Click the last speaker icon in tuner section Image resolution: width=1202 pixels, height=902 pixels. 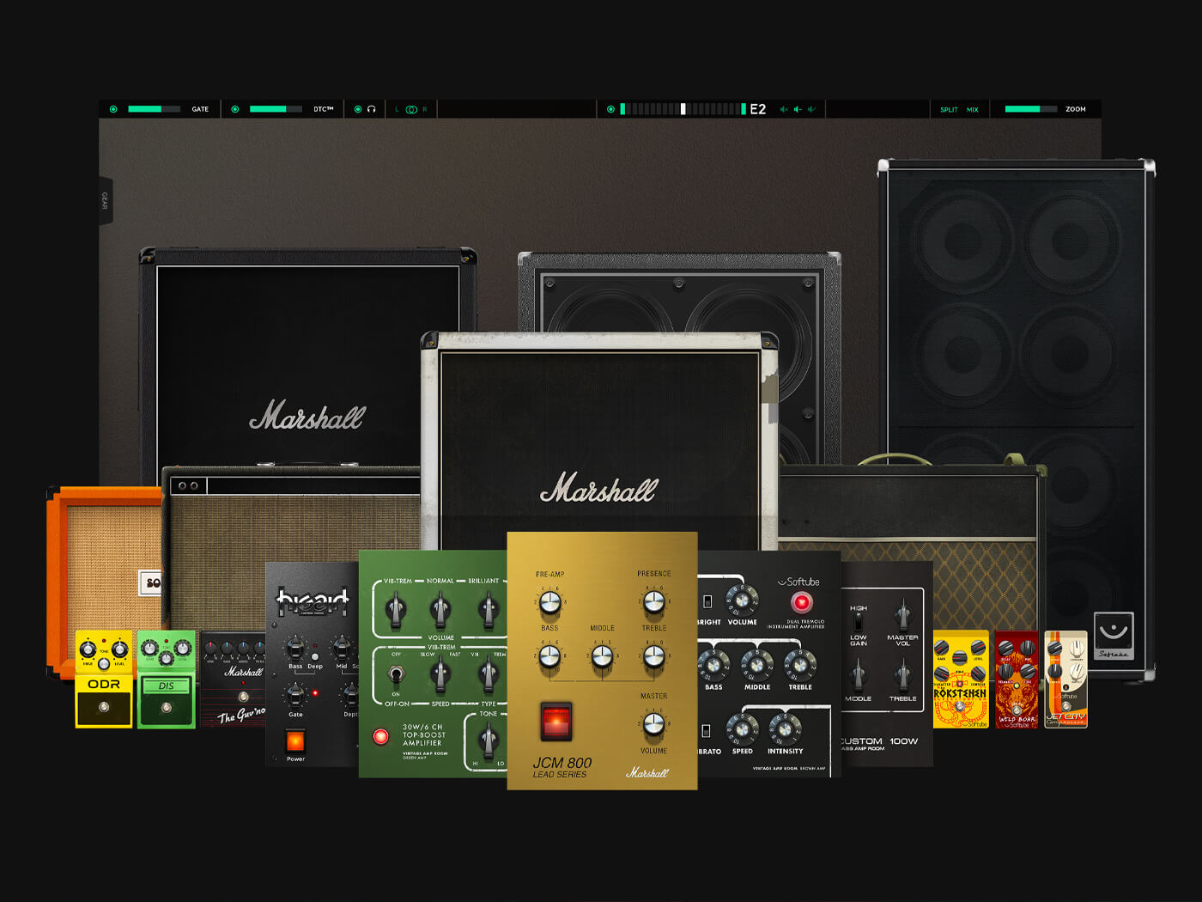click(811, 109)
